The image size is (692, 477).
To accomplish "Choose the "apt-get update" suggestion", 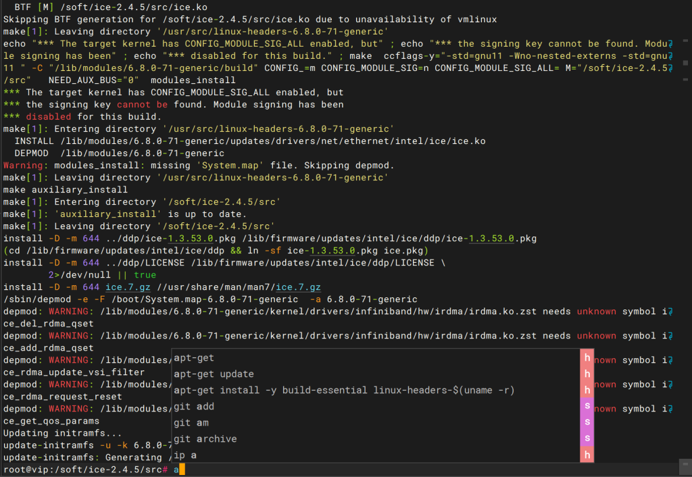I will click(x=214, y=374).
